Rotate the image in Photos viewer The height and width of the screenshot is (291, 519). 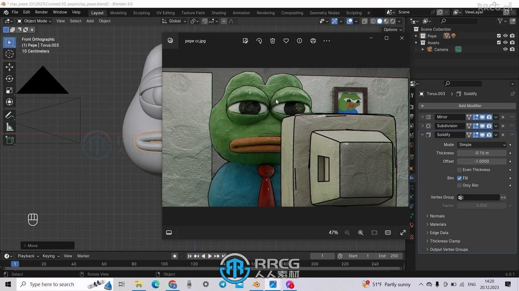coord(259,41)
